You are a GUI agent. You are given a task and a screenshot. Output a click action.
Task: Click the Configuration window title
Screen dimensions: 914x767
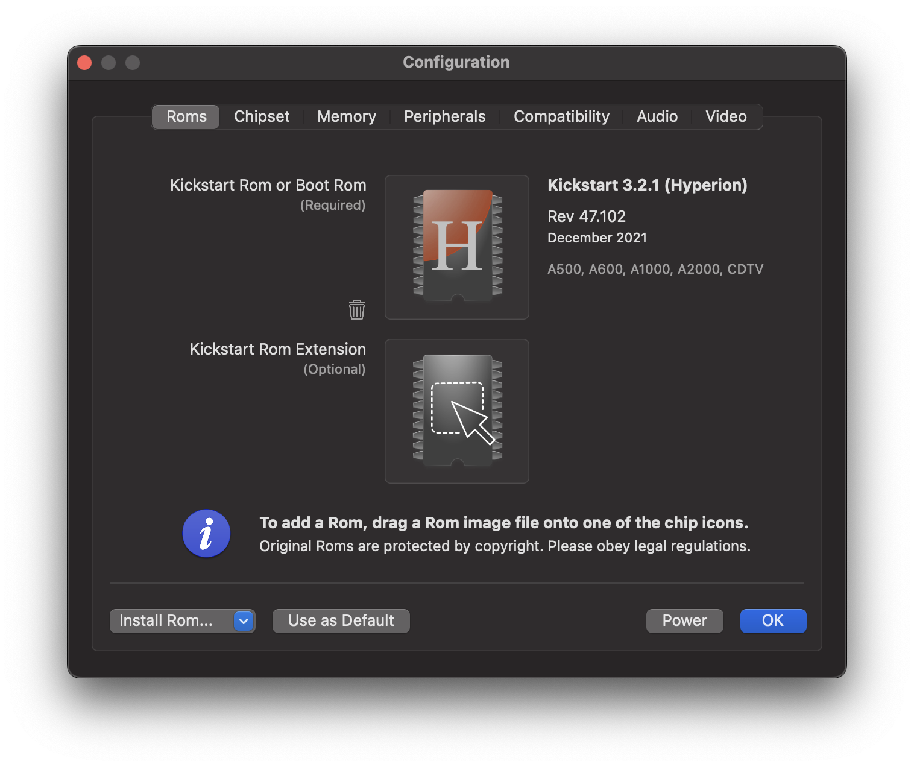456,62
